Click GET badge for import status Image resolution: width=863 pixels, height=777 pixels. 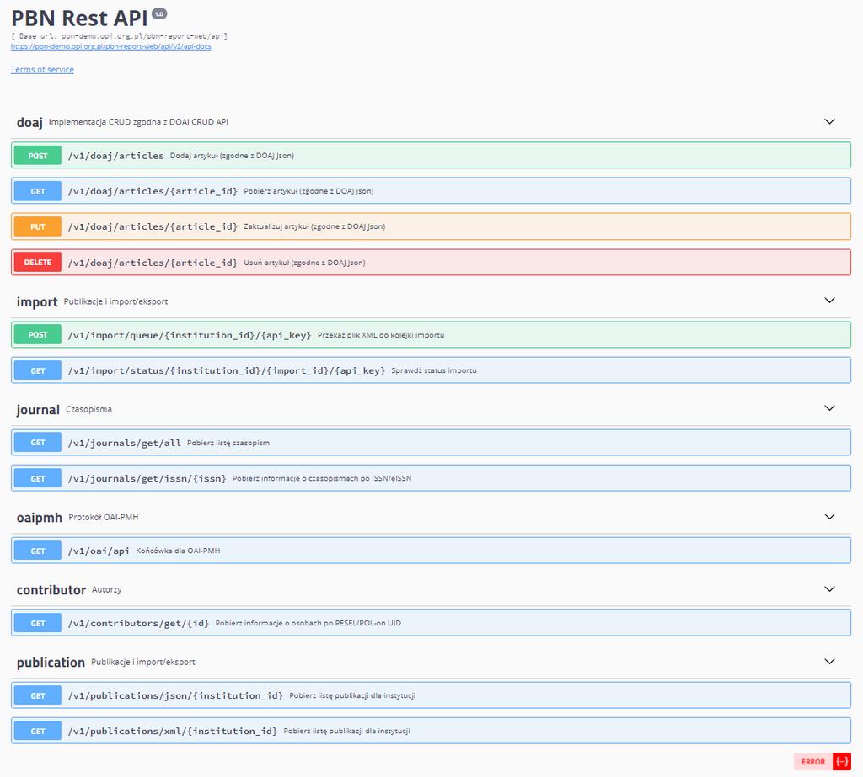tap(37, 370)
